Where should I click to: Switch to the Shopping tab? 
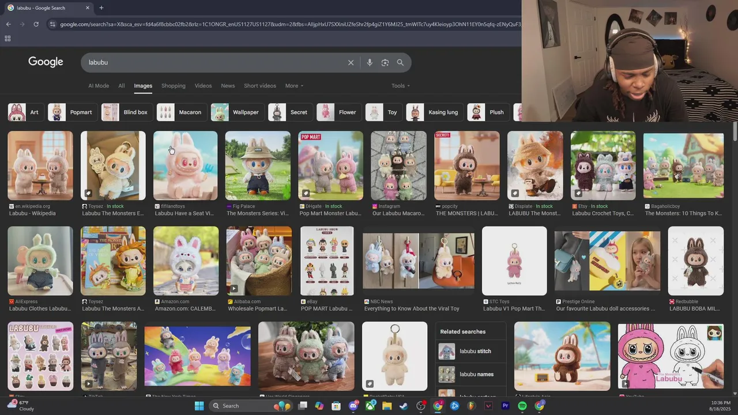tap(174, 86)
